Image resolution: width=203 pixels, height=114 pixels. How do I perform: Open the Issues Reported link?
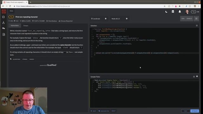tap(66, 21)
